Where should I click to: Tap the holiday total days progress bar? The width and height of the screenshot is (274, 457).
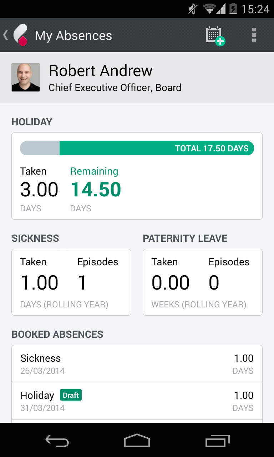[137, 148]
